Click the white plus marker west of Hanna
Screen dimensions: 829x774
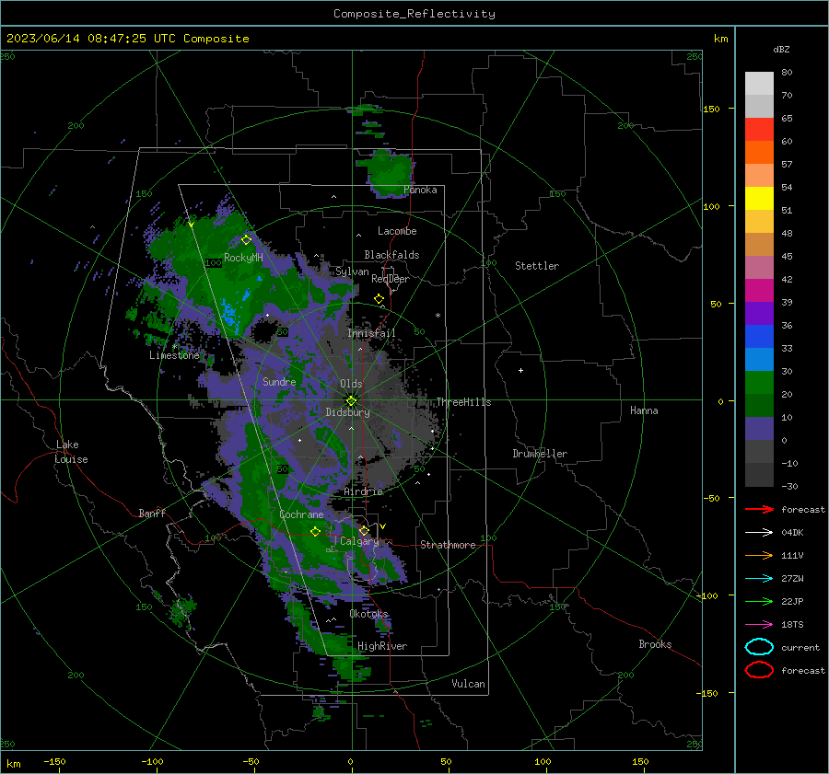point(520,370)
